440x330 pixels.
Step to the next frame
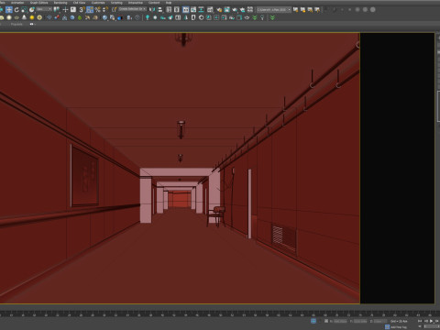[436, 321]
